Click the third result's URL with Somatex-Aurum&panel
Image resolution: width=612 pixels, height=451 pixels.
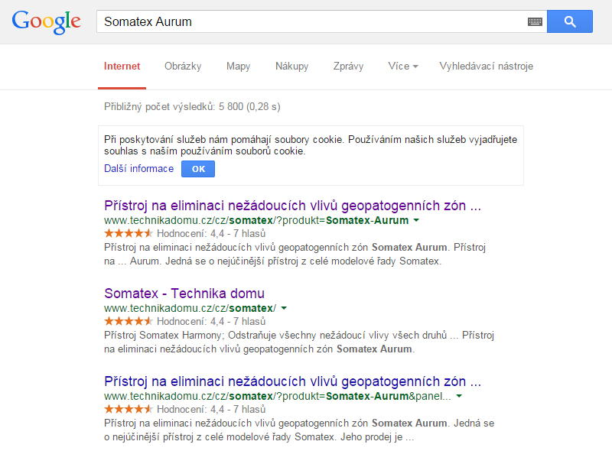[x=278, y=396]
